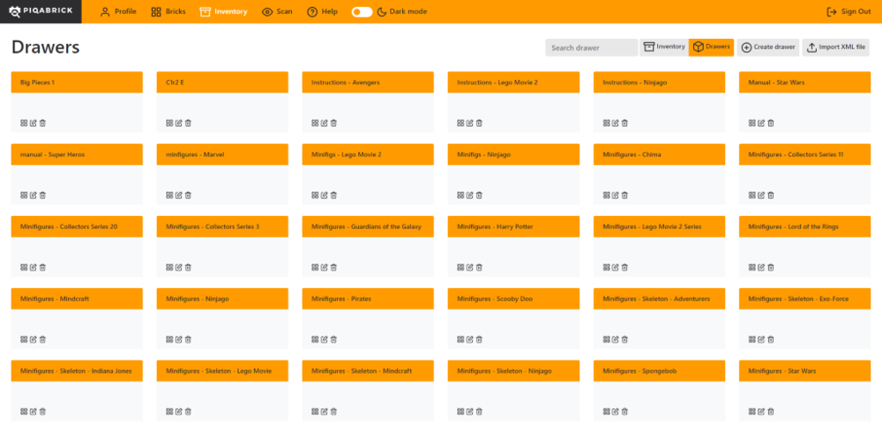Edit the minfigures - Marvel drawer
This screenshot has height=430, width=882.
coord(179,195)
